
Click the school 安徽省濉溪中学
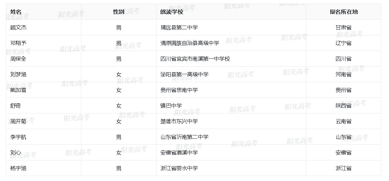pyautogui.click(x=179, y=153)
